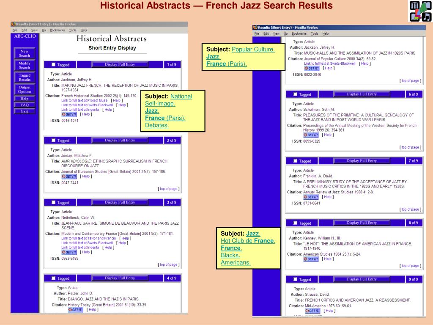Open Tagged Results sidebar button
Viewport: 433px width, 325px height.
tap(24, 77)
